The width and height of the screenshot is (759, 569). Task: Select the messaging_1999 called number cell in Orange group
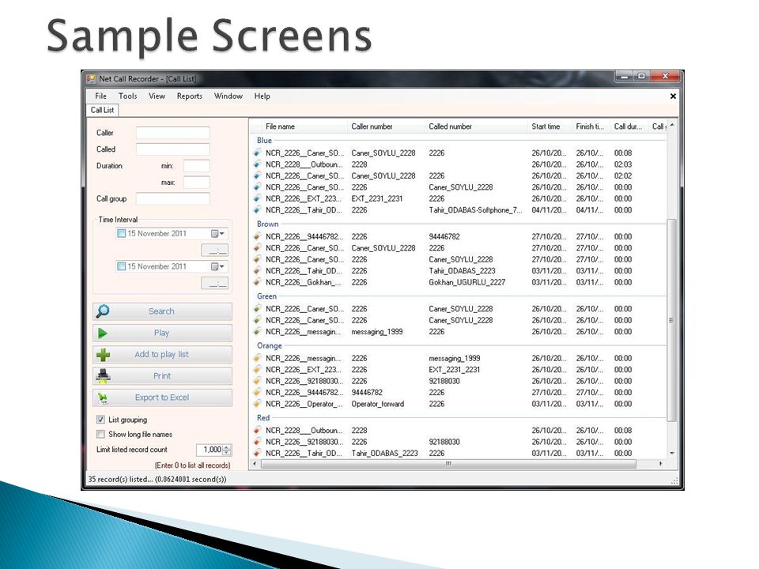(454, 358)
